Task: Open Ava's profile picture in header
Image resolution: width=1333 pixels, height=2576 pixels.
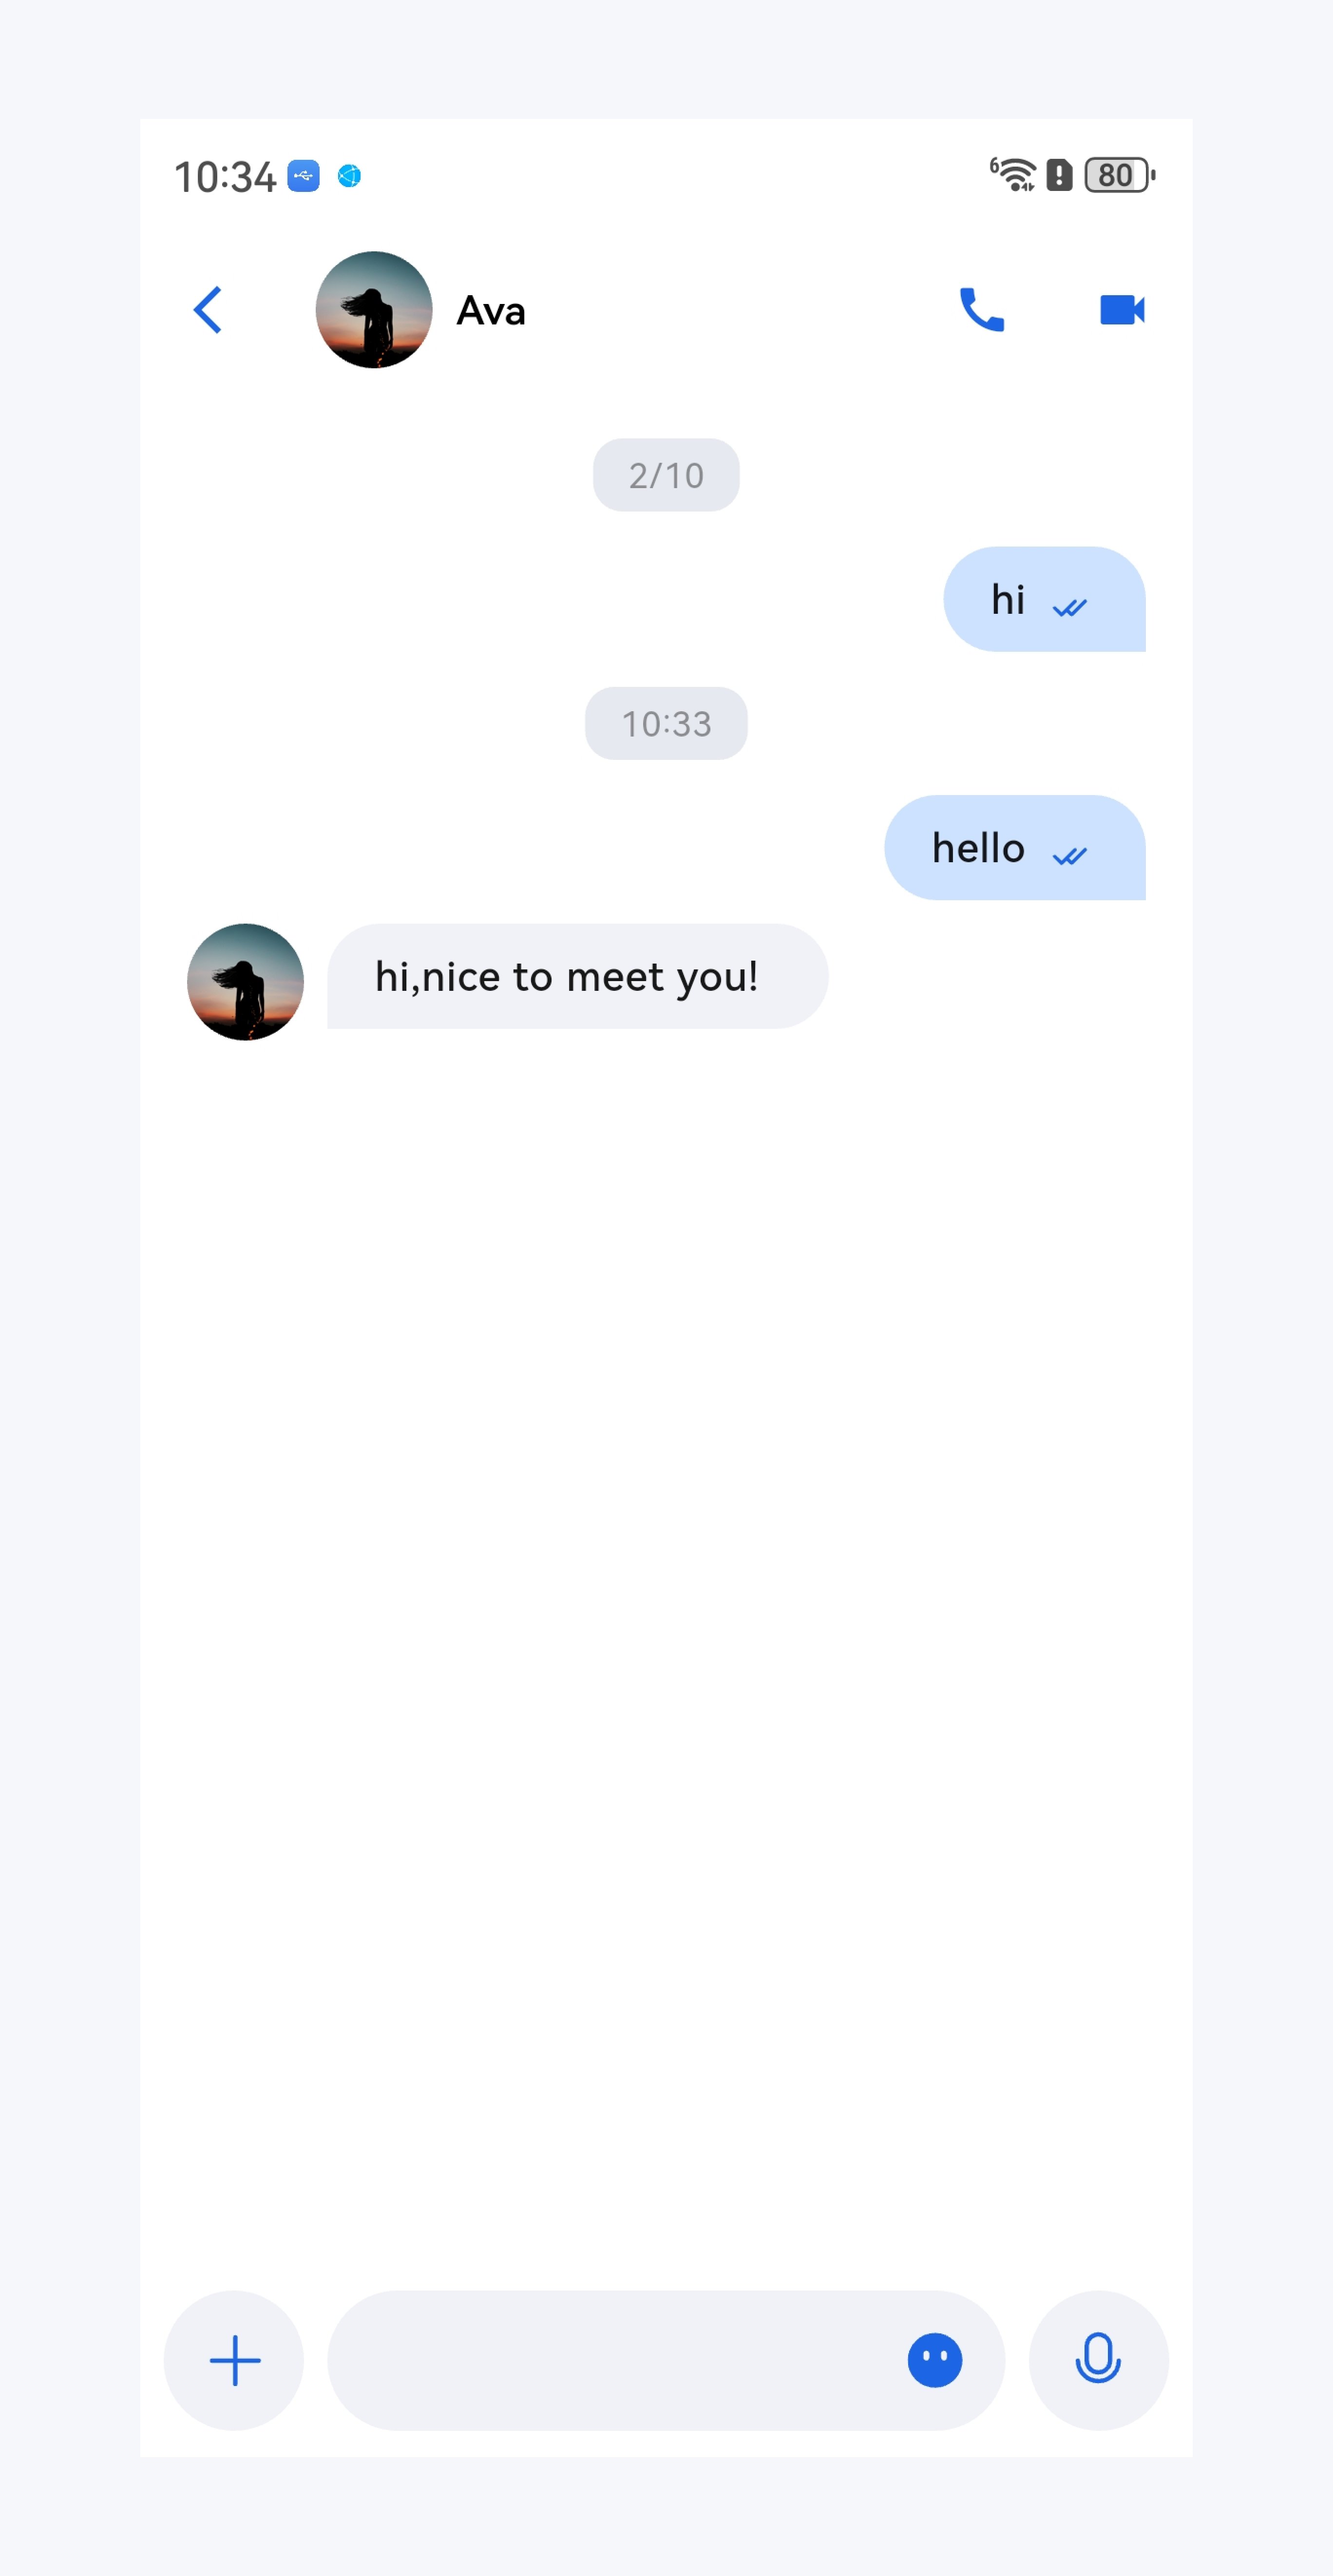Action: pos(374,310)
